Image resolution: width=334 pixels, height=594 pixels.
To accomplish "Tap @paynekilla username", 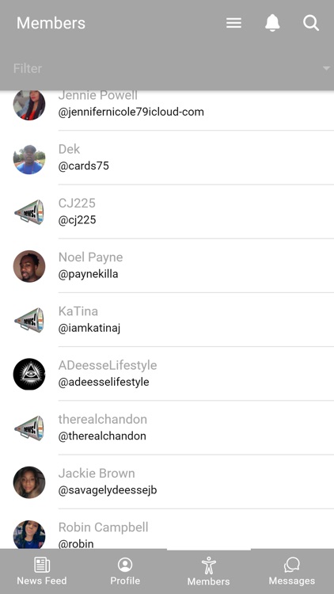I will [x=88, y=274].
